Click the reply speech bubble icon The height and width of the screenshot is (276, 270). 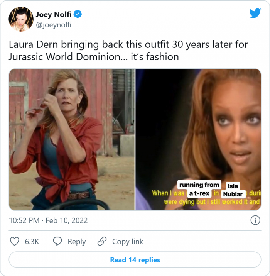click(57, 242)
